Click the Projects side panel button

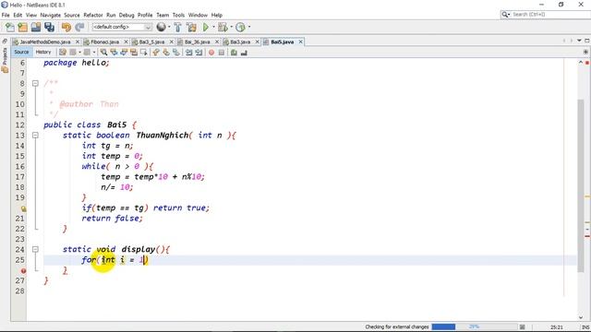(5, 60)
